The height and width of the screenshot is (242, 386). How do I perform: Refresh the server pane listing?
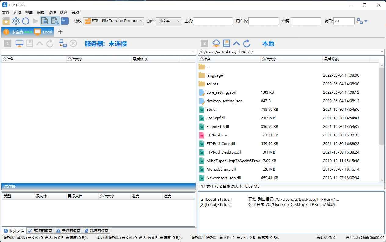[50, 44]
